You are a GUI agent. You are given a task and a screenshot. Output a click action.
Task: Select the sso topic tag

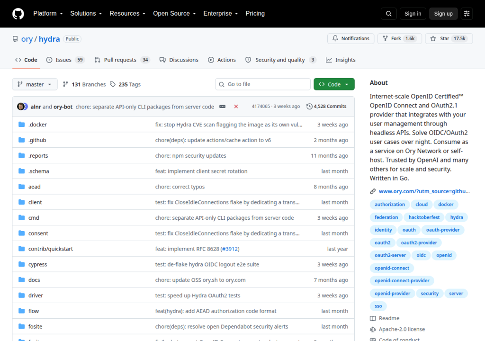[x=378, y=306]
